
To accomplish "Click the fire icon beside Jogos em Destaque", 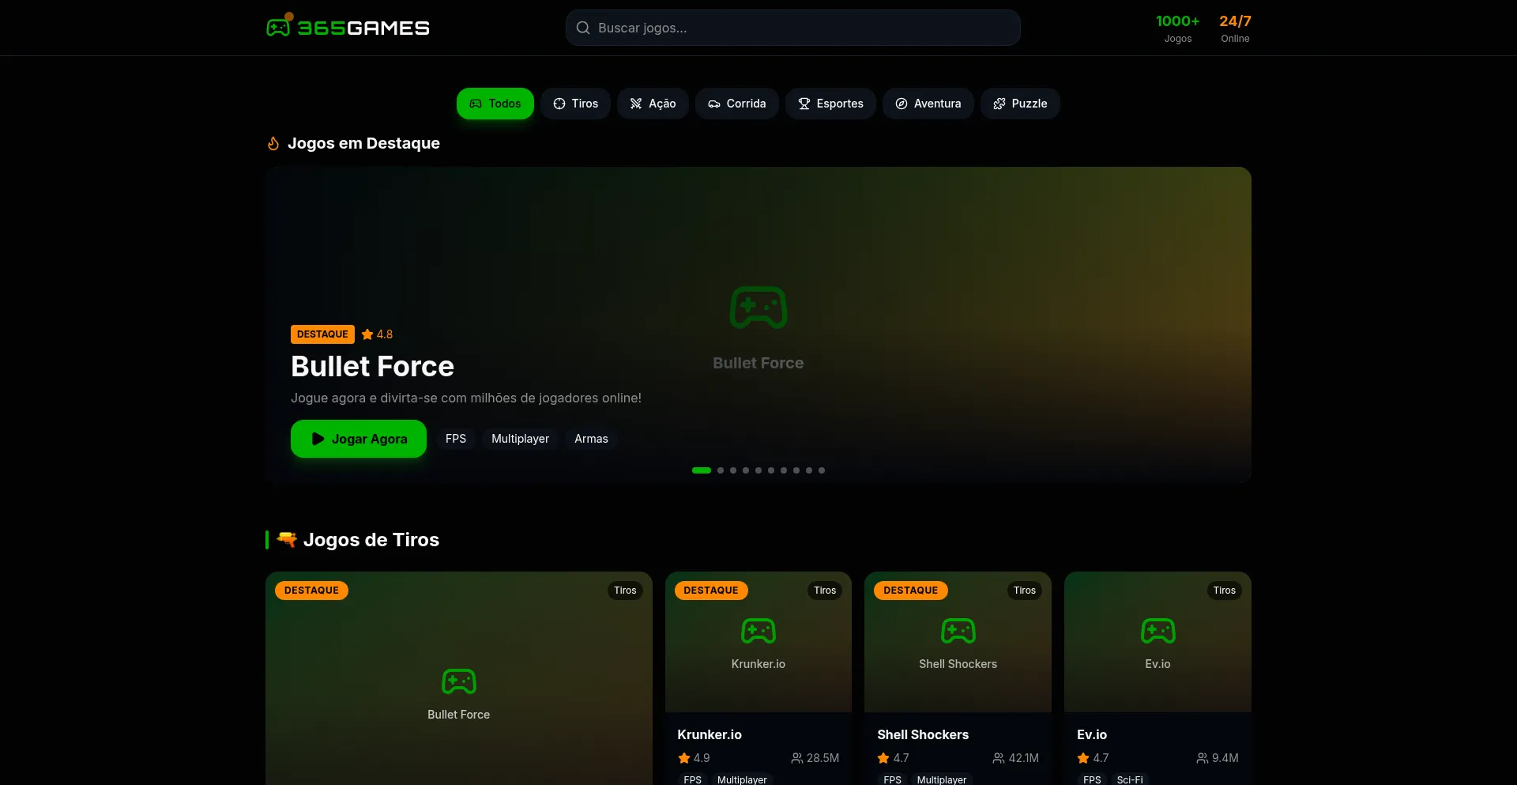I will coord(273,143).
